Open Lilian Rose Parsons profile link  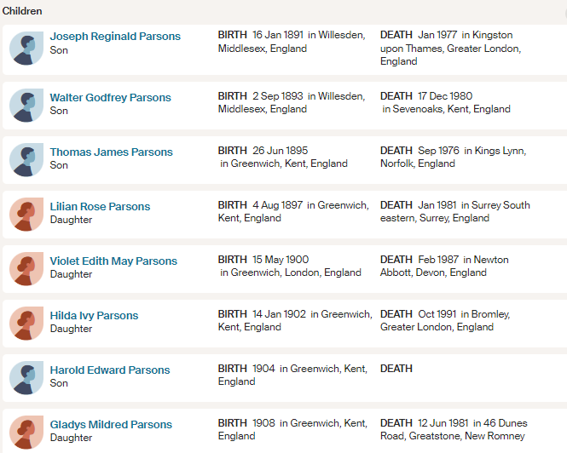tap(100, 207)
